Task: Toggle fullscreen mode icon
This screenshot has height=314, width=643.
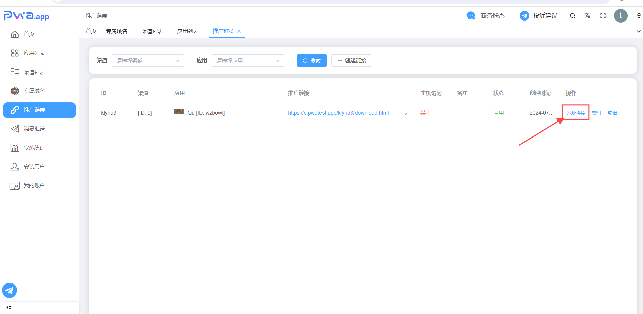Action: tap(603, 16)
